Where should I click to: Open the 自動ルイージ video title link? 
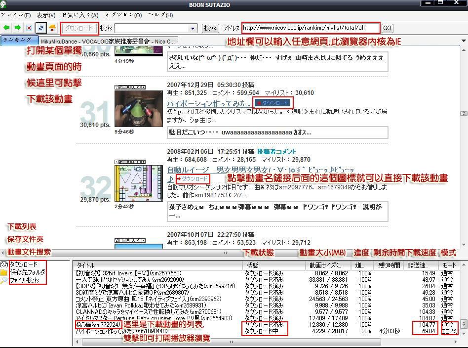pyautogui.click(x=260, y=170)
